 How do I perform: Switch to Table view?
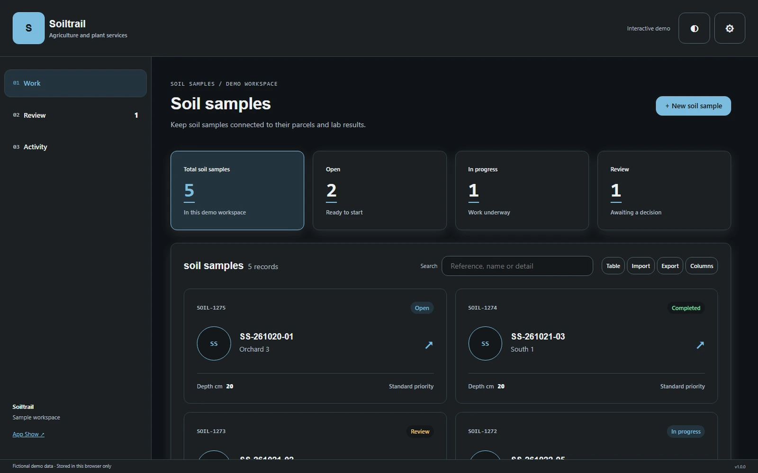(x=613, y=266)
